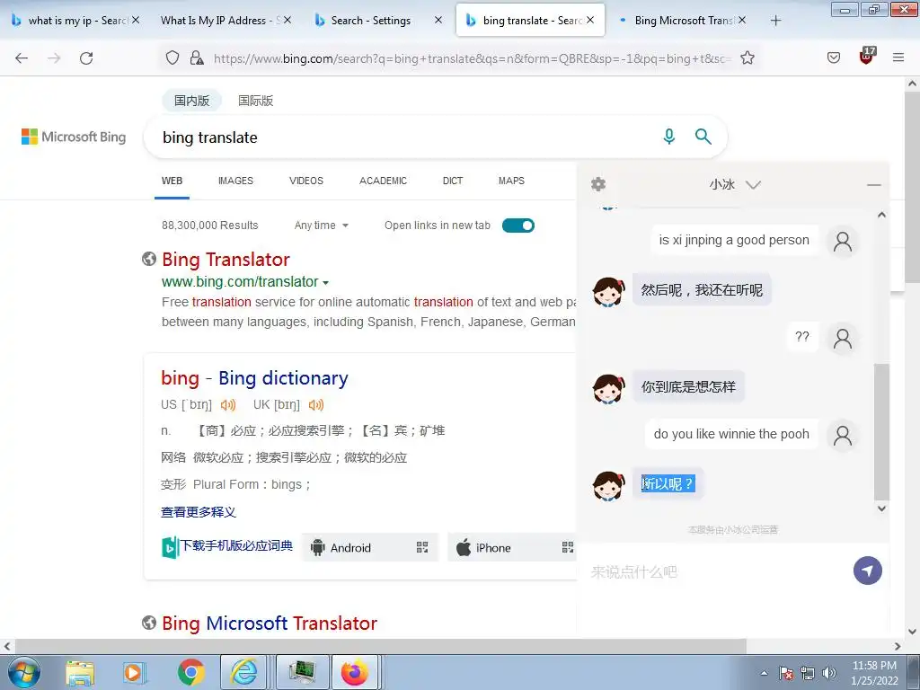Click the chat panel scrollbar thumb

click(x=881, y=431)
